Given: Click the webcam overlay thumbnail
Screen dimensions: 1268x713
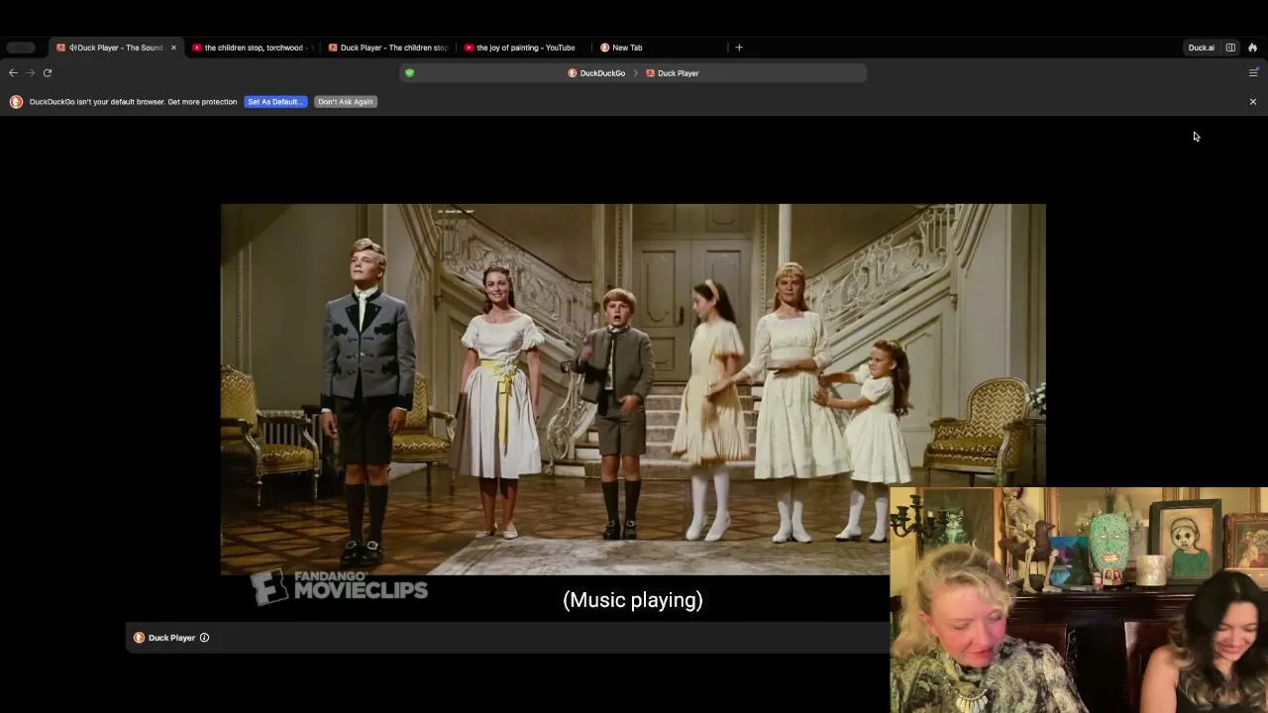Looking at the screenshot, I should 1079,600.
